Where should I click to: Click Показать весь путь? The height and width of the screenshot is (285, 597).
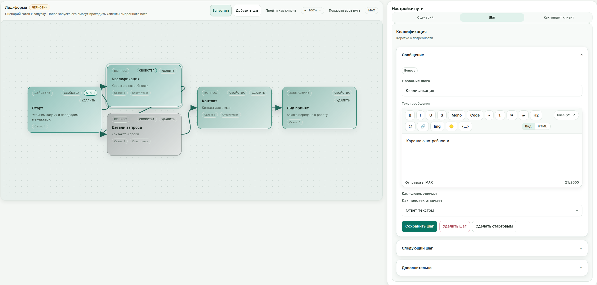click(344, 11)
